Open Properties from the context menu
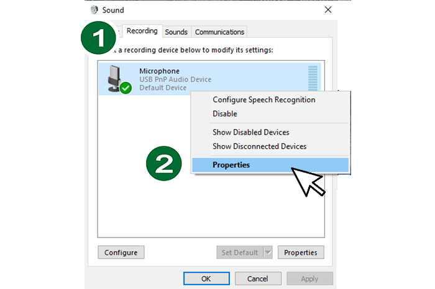 231,165
